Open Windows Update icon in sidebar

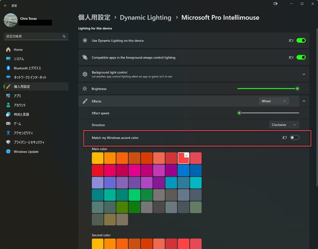pyautogui.click(x=8, y=152)
